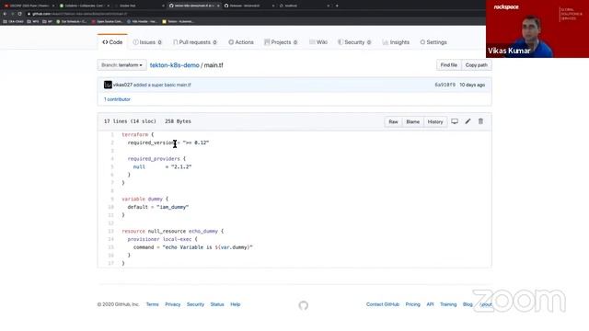Click the 'iam_dummy' default value text

[173, 207]
